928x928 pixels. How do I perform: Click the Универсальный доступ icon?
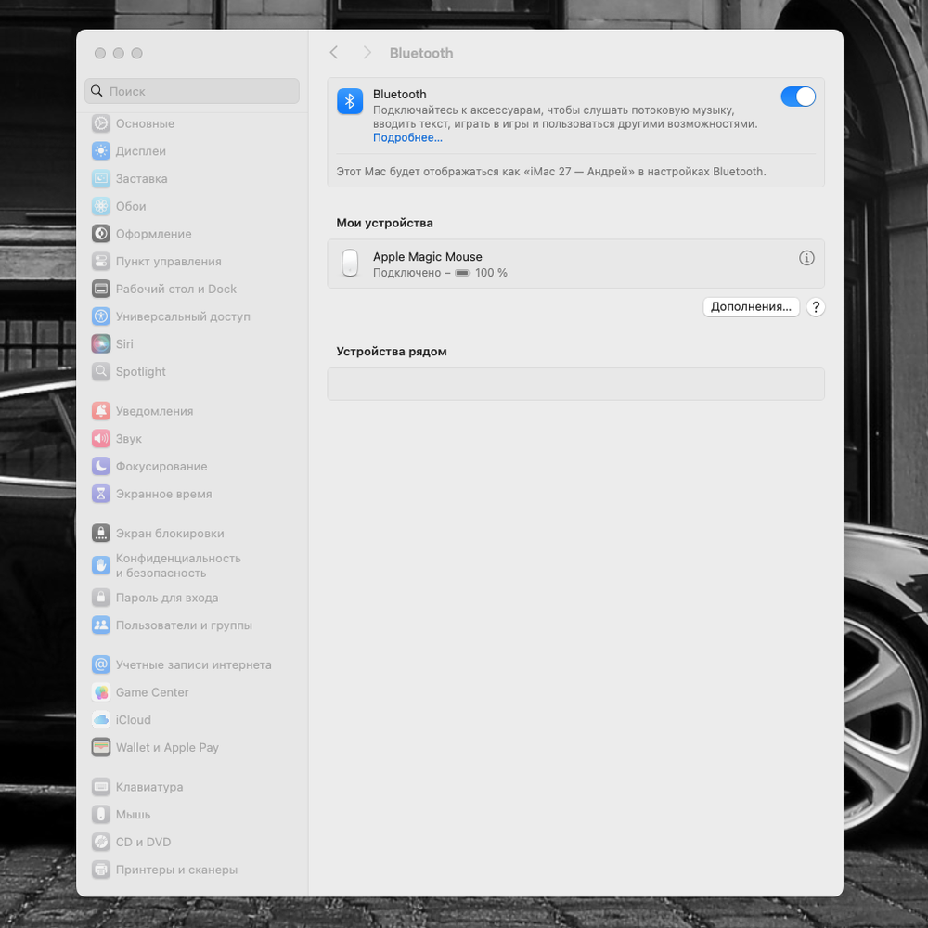101,316
